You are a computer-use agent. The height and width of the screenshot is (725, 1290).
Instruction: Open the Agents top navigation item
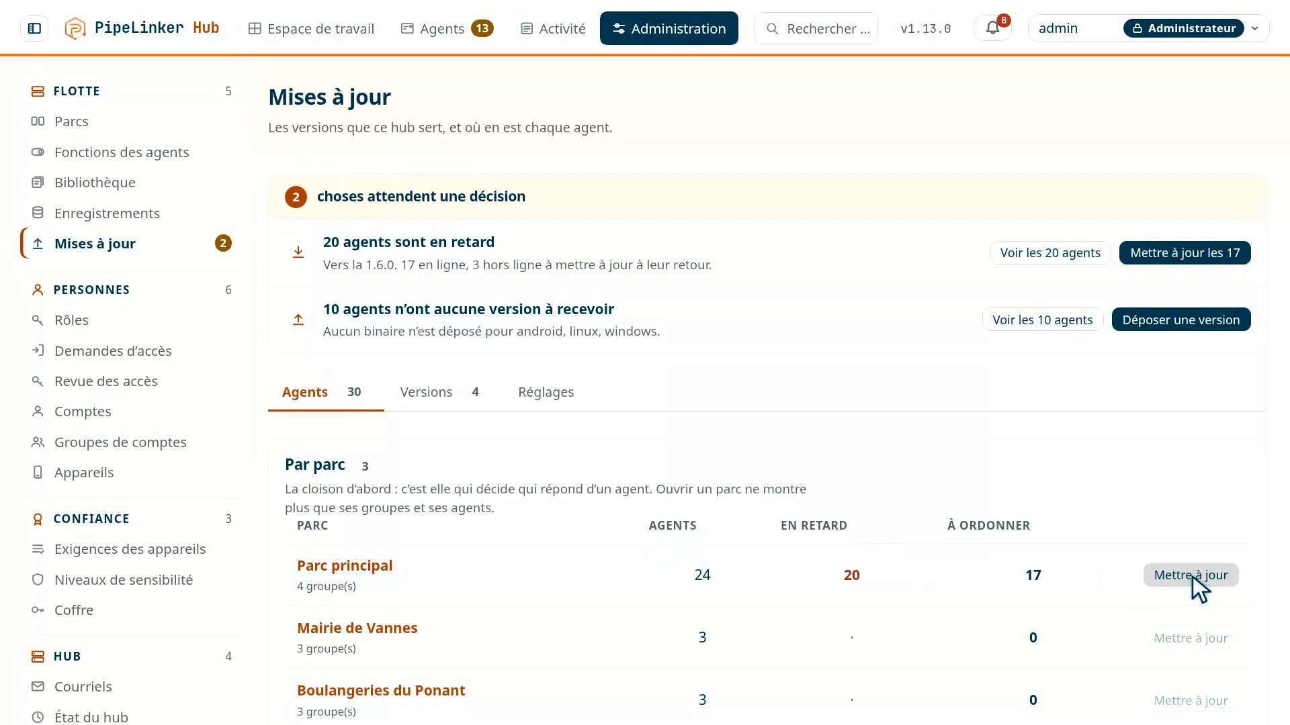[x=447, y=28]
